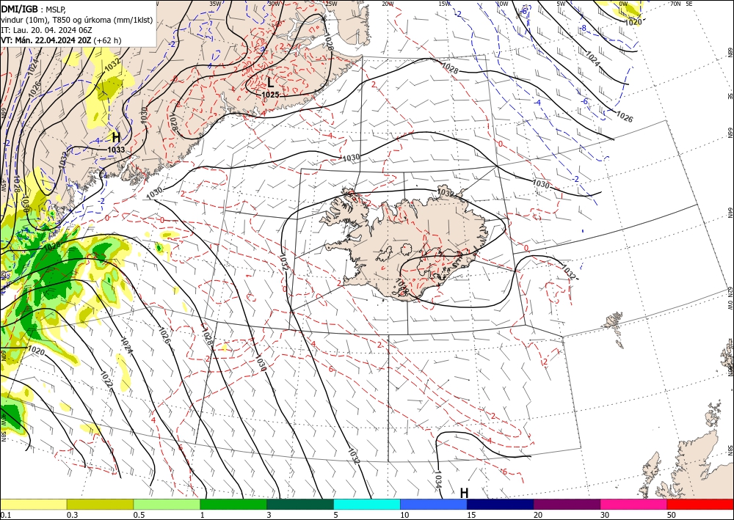This screenshot has width=734, height=520.
Task: Choose the navy 15–20 legend band
Action: (x=500, y=504)
